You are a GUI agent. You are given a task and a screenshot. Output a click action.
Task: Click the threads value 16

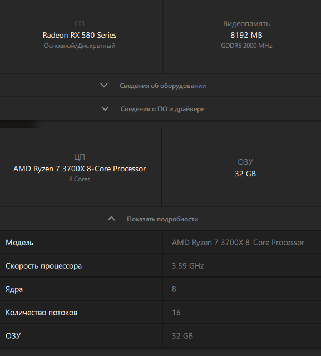(176, 313)
